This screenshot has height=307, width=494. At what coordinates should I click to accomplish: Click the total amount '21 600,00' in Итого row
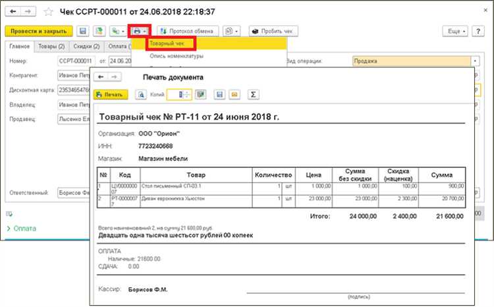pyautogui.click(x=450, y=216)
